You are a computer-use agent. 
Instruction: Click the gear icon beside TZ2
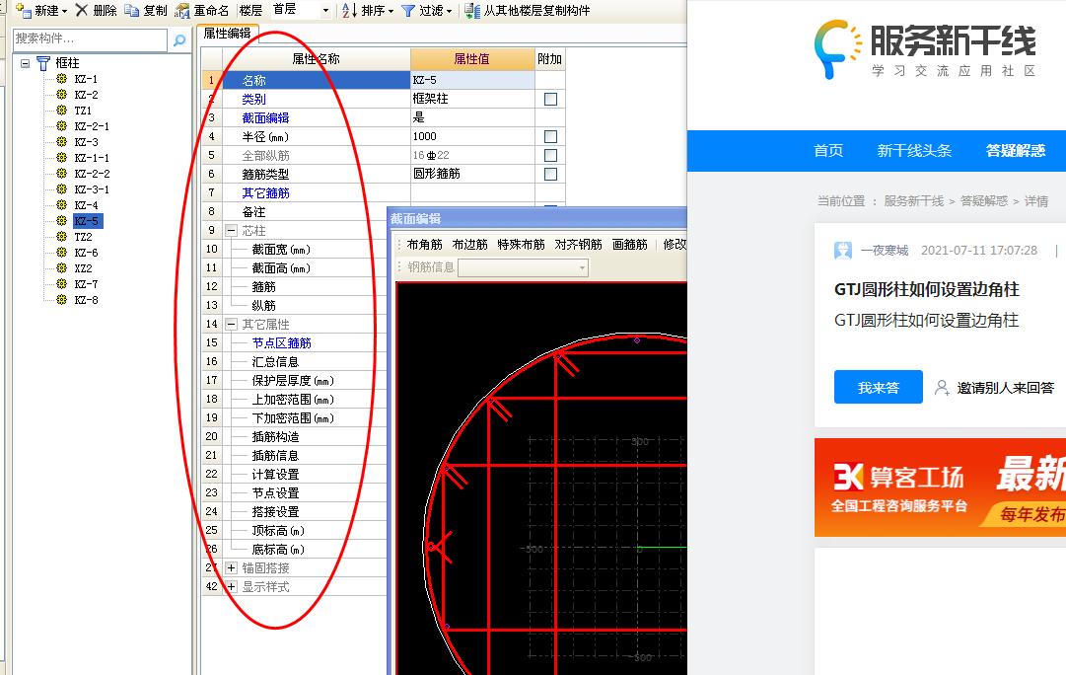pos(62,236)
